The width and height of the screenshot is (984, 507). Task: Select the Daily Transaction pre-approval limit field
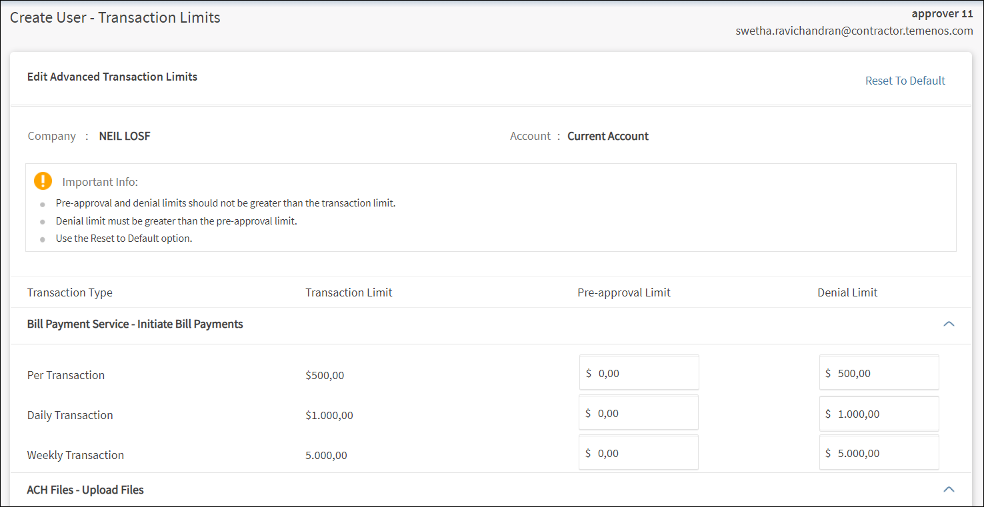click(x=639, y=413)
